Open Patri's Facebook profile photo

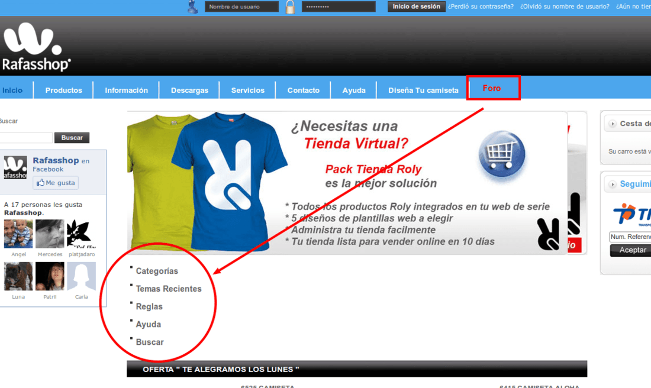point(50,276)
